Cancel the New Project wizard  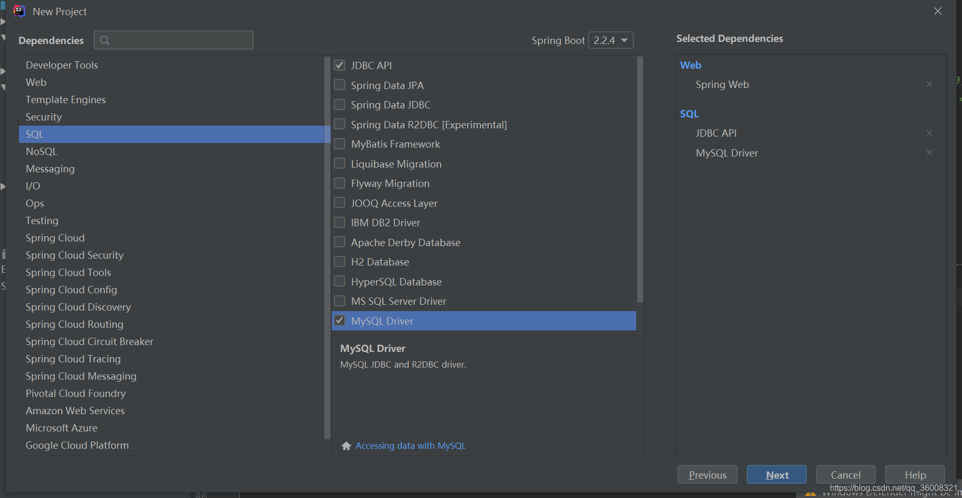(x=846, y=475)
